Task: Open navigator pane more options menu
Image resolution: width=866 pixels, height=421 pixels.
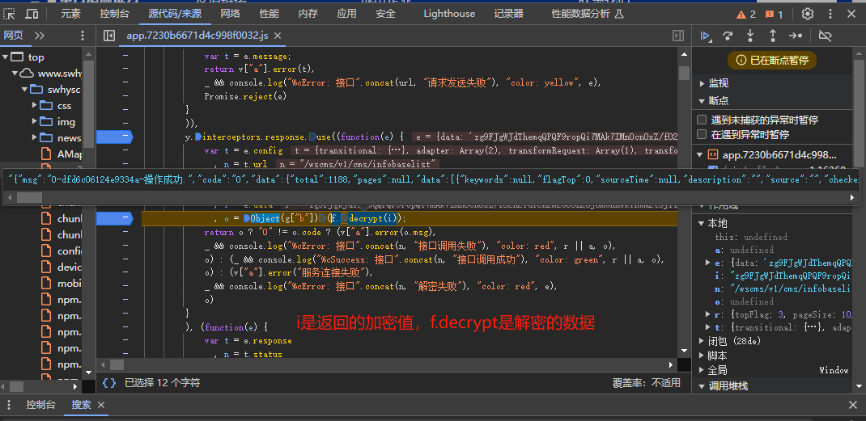Action: pos(83,36)
